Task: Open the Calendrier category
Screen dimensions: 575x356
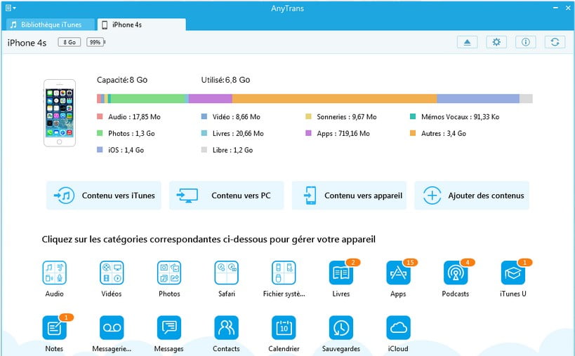Action: [x=284, y=328]
